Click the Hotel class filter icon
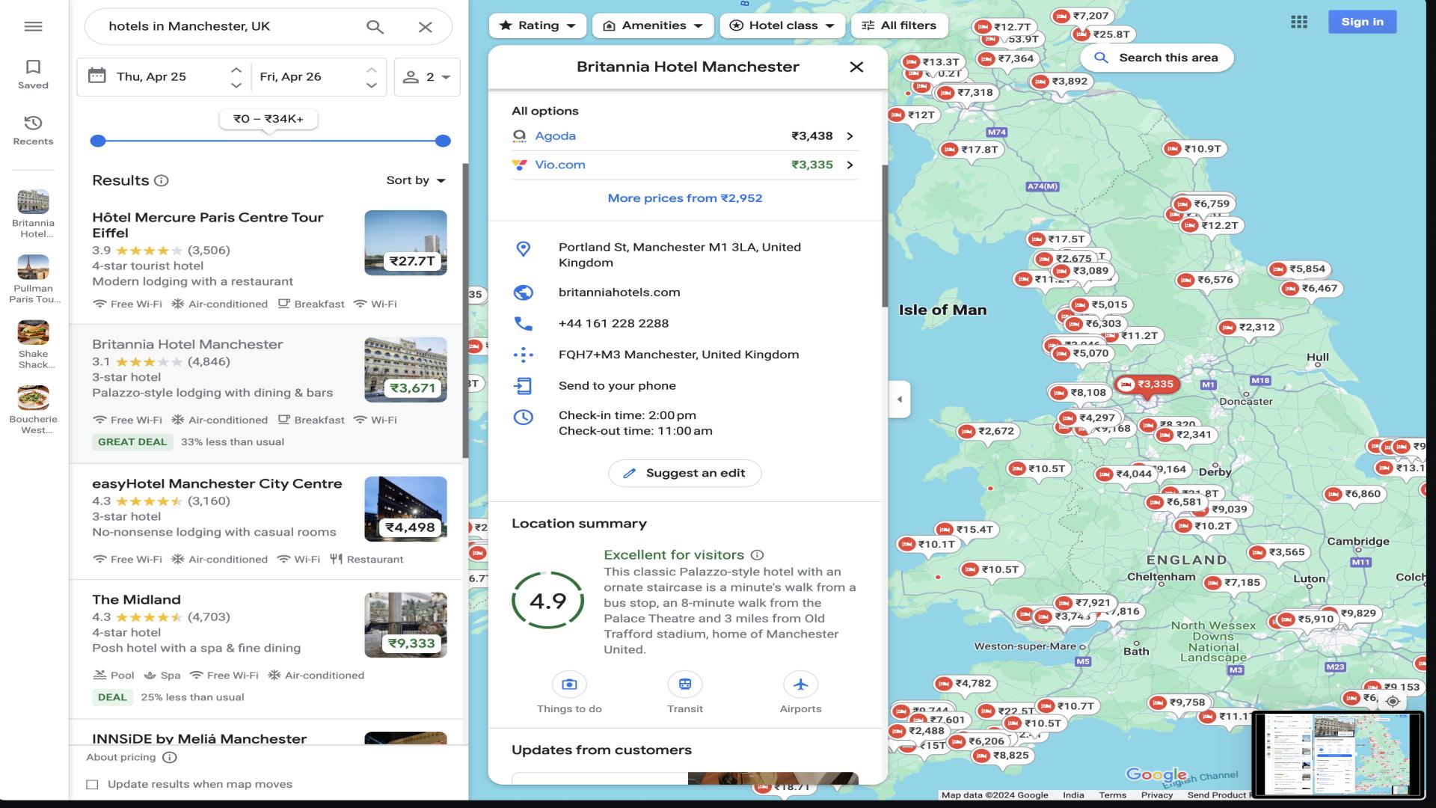1436x808 pixels. click(x=737, y=25)
